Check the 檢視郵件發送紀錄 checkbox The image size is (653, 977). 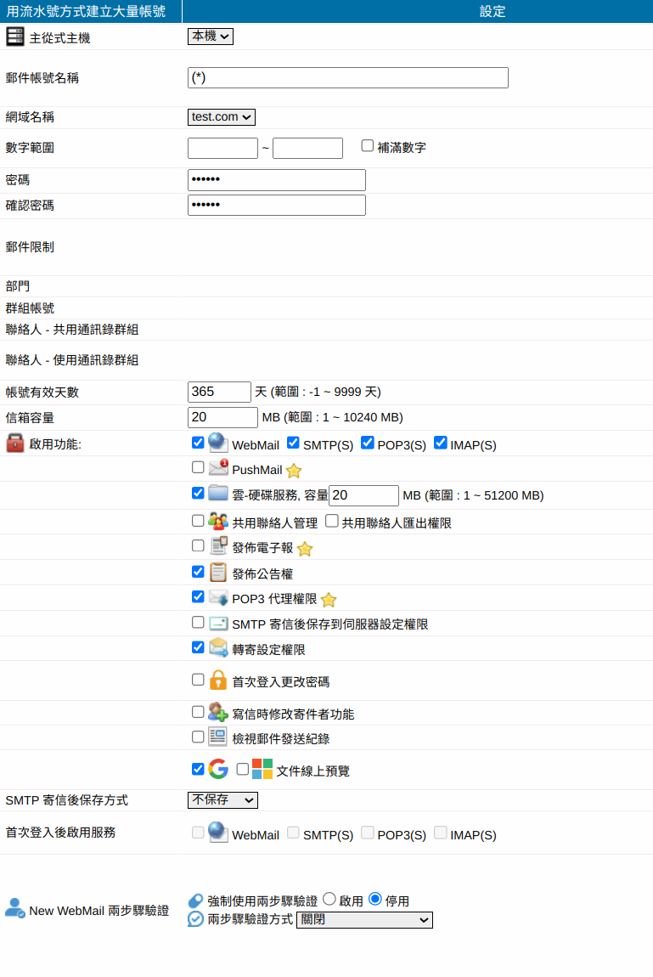click(198, 737)
